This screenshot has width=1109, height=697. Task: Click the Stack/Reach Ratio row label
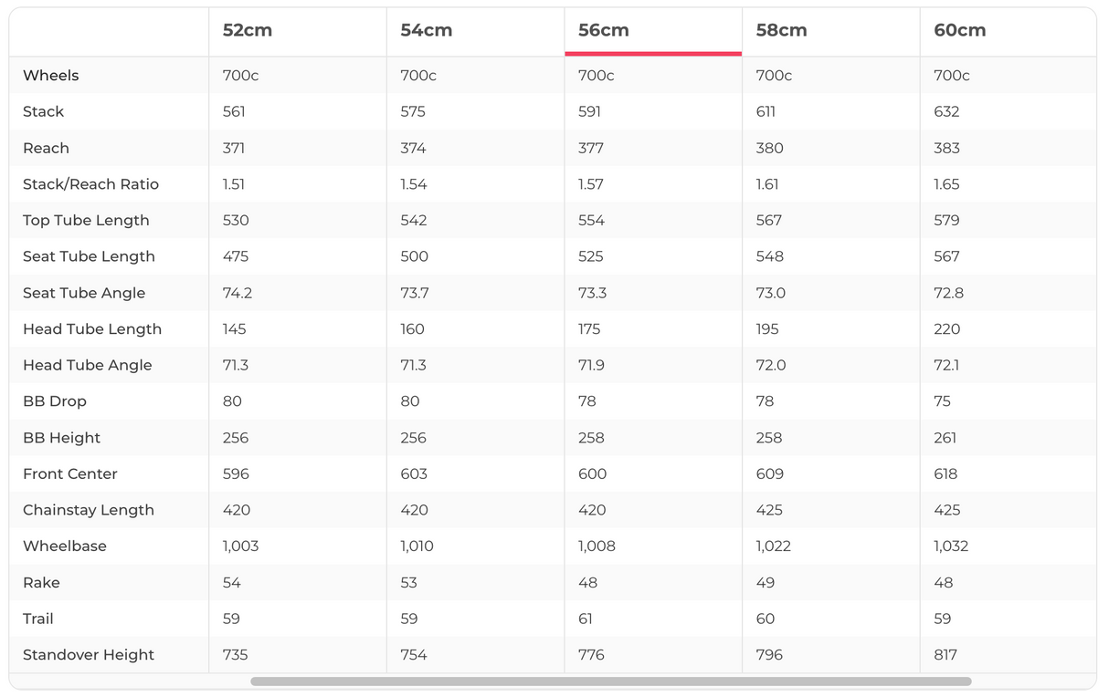(x=91, y=184)
